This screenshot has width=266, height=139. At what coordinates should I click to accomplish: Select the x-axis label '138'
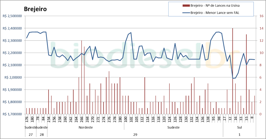pos(208,119)
